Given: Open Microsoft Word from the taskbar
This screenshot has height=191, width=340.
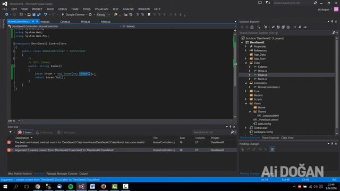Looking at the screenshot, I should click(x=92, y=186).
